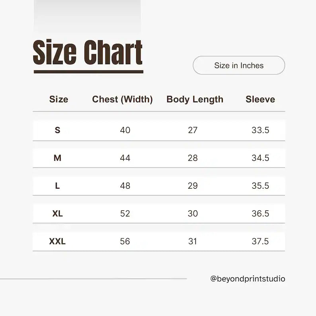The height and width of the screenshot is (316, 316).
Task: Click the XXL size row label
Action: 58,242
